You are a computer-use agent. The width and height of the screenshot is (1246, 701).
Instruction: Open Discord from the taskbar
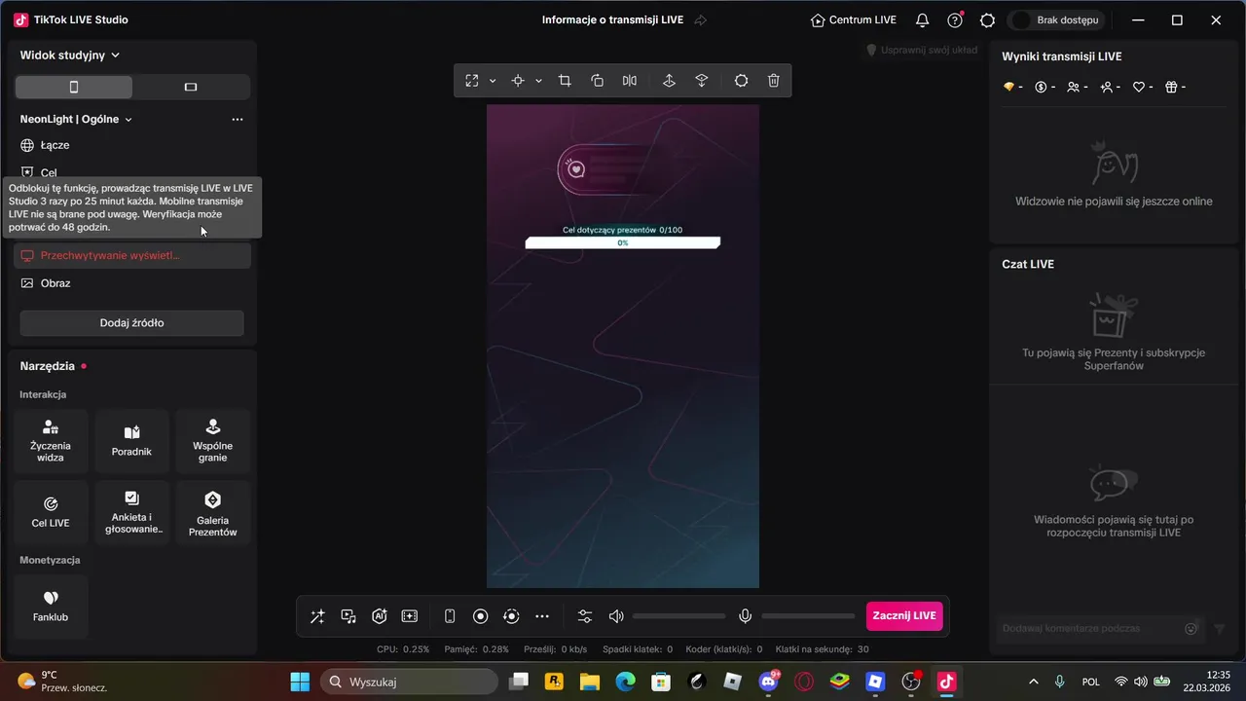tap(768, 682)
